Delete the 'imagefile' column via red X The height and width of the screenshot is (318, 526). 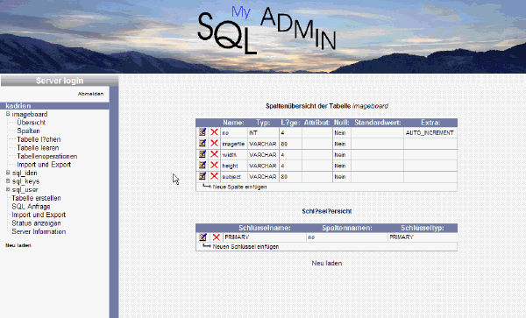[214, 144]
